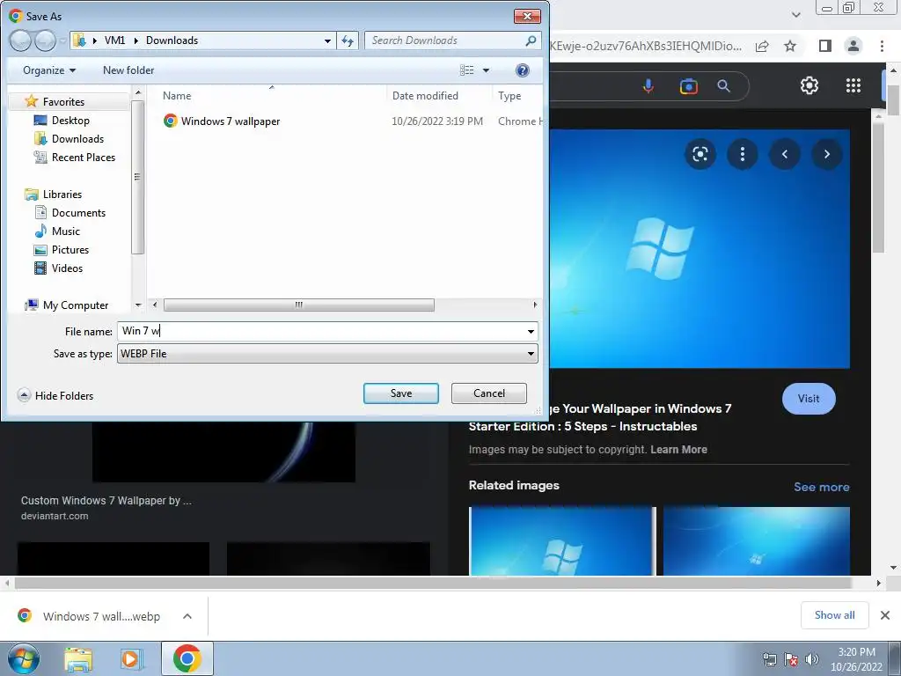Create a New folder
This screenshot has height=676, width=901.
[x=128, y=70]
